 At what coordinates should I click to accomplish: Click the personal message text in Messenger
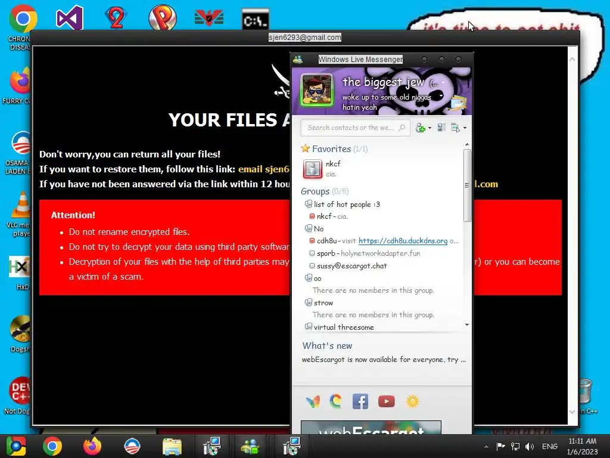click(x=387, y=102)
